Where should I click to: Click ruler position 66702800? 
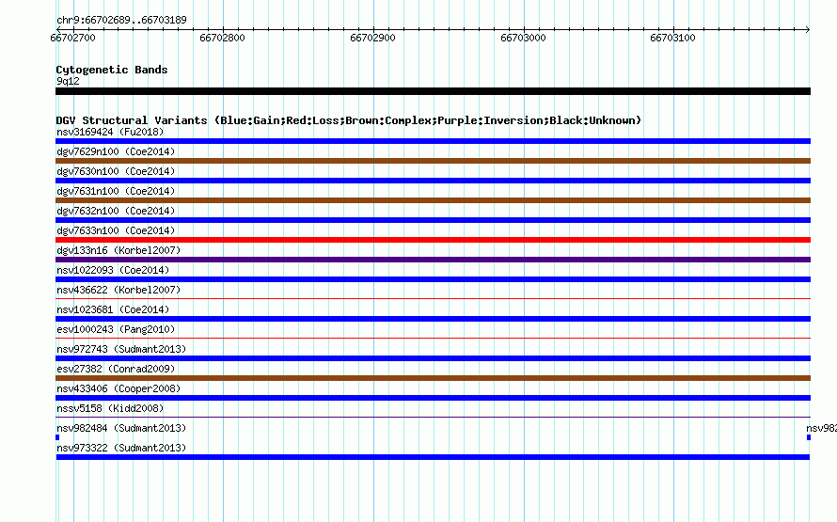(x=222, y=38)
